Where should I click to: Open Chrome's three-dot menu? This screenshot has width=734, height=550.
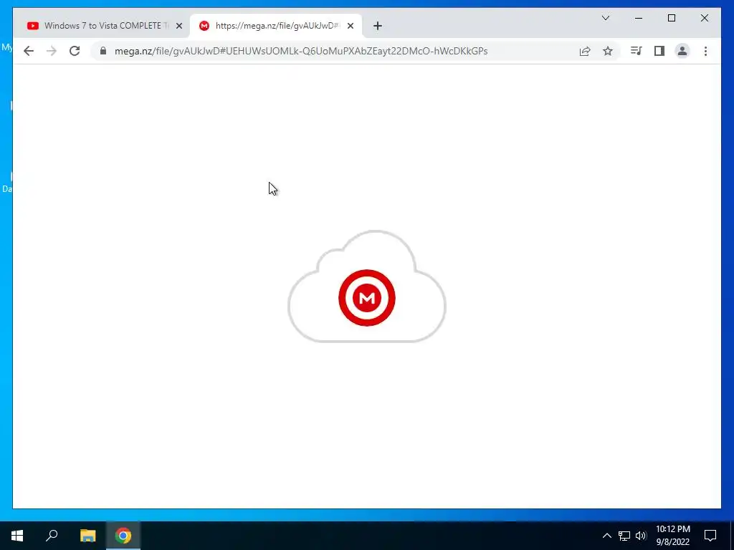pos(705,51)
